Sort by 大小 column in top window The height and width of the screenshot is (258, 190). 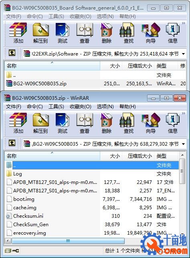click(111, 66)
